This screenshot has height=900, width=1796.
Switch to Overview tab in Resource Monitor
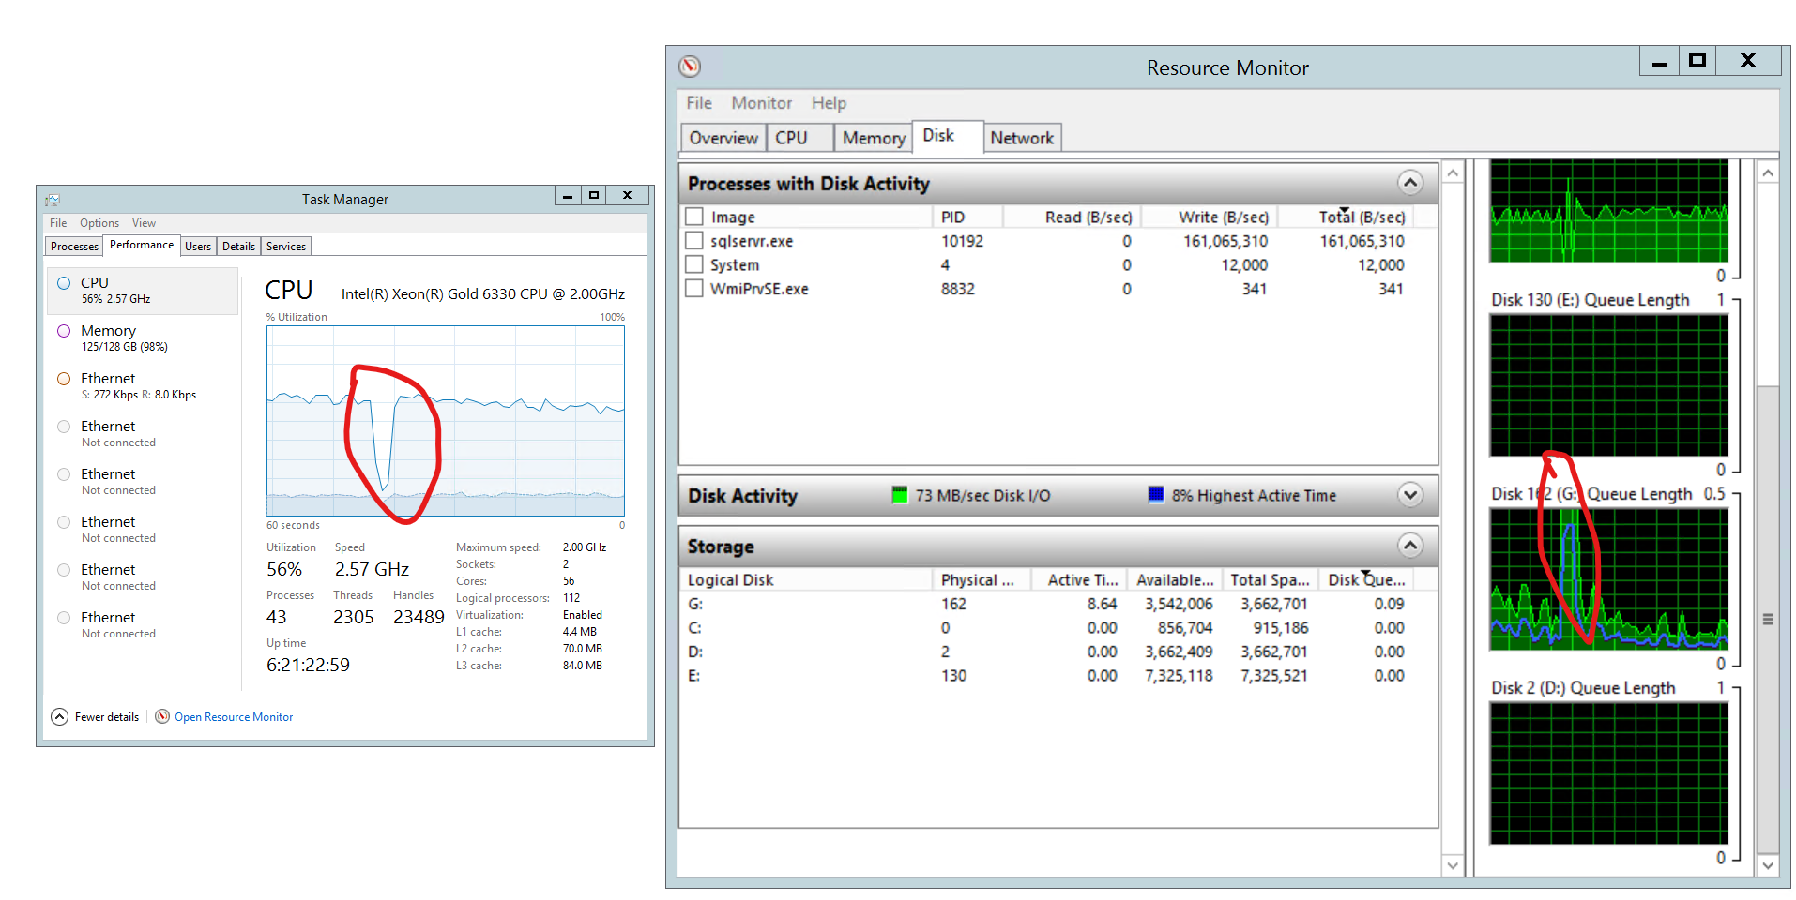tap(723, 138)
